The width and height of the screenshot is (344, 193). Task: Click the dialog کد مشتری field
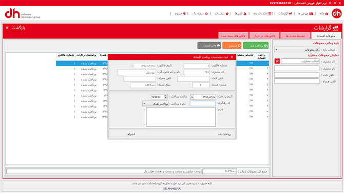click(x=197, y=72)
